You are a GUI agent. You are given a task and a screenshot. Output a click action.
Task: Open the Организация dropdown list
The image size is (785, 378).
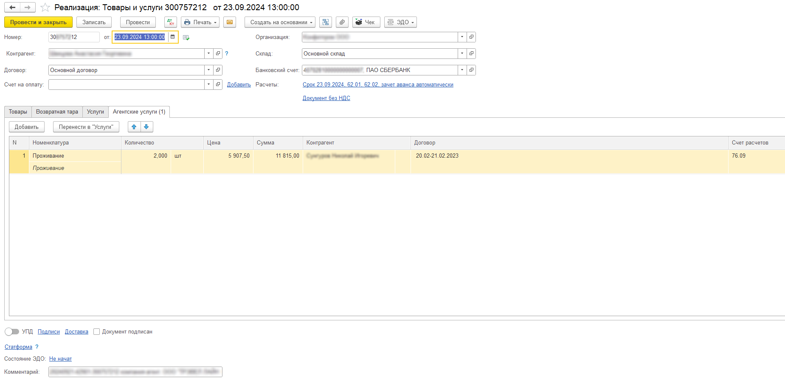coord(462,37)
